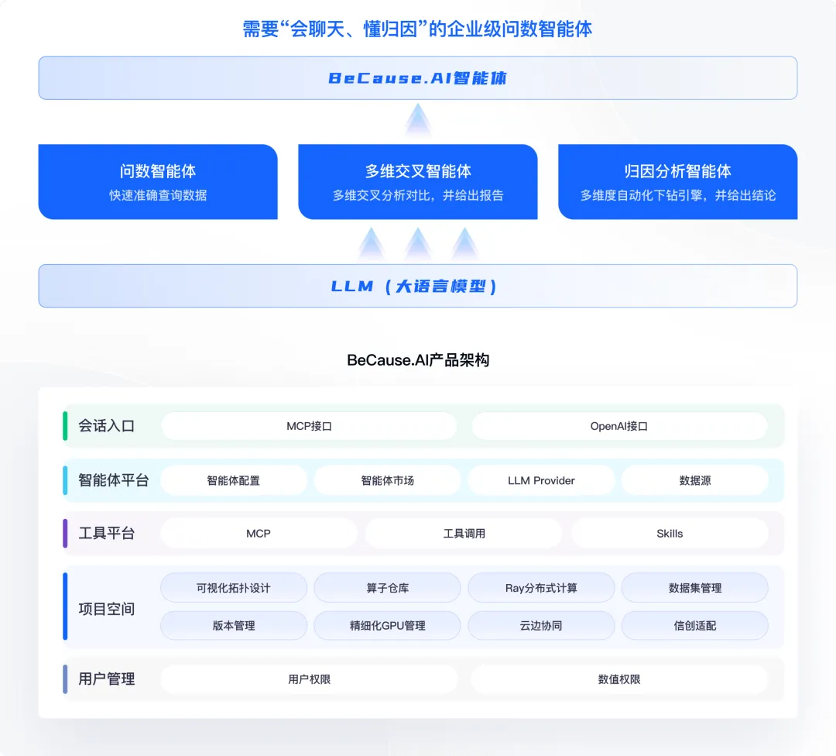Click the BeCause.AI产品架构 heading

[418, 360]
